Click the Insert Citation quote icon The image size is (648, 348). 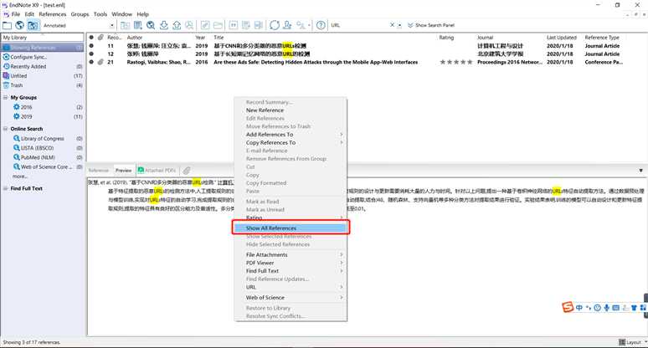coord(233,26)
